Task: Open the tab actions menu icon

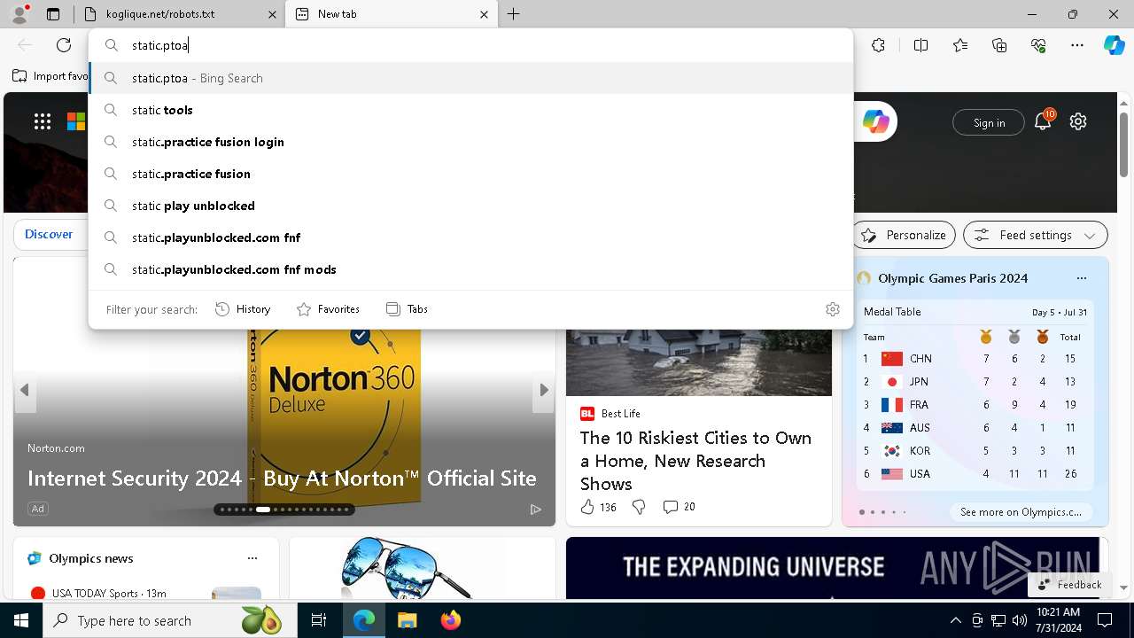Action: pos(53,14)
